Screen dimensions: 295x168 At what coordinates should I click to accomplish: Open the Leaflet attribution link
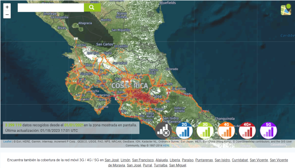7,141
